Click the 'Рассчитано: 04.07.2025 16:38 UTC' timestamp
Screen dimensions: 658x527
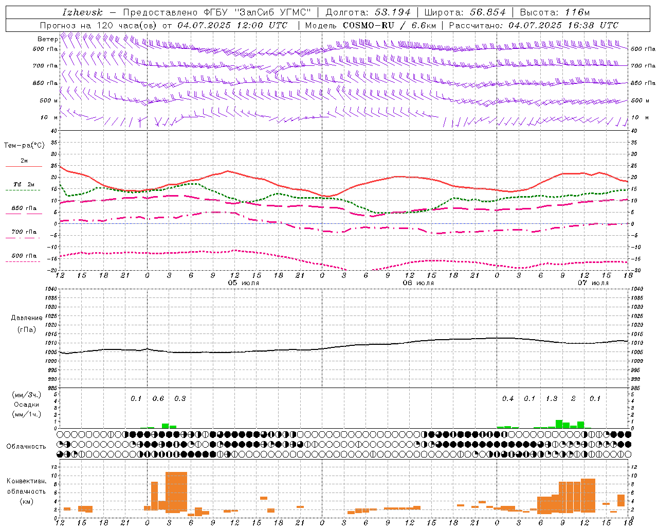coord(534,25)
